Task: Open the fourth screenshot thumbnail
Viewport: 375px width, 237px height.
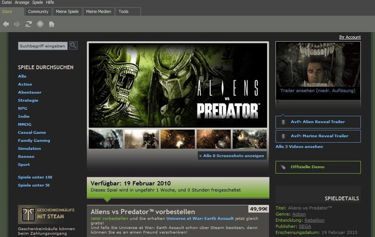Action: (214, 139)
